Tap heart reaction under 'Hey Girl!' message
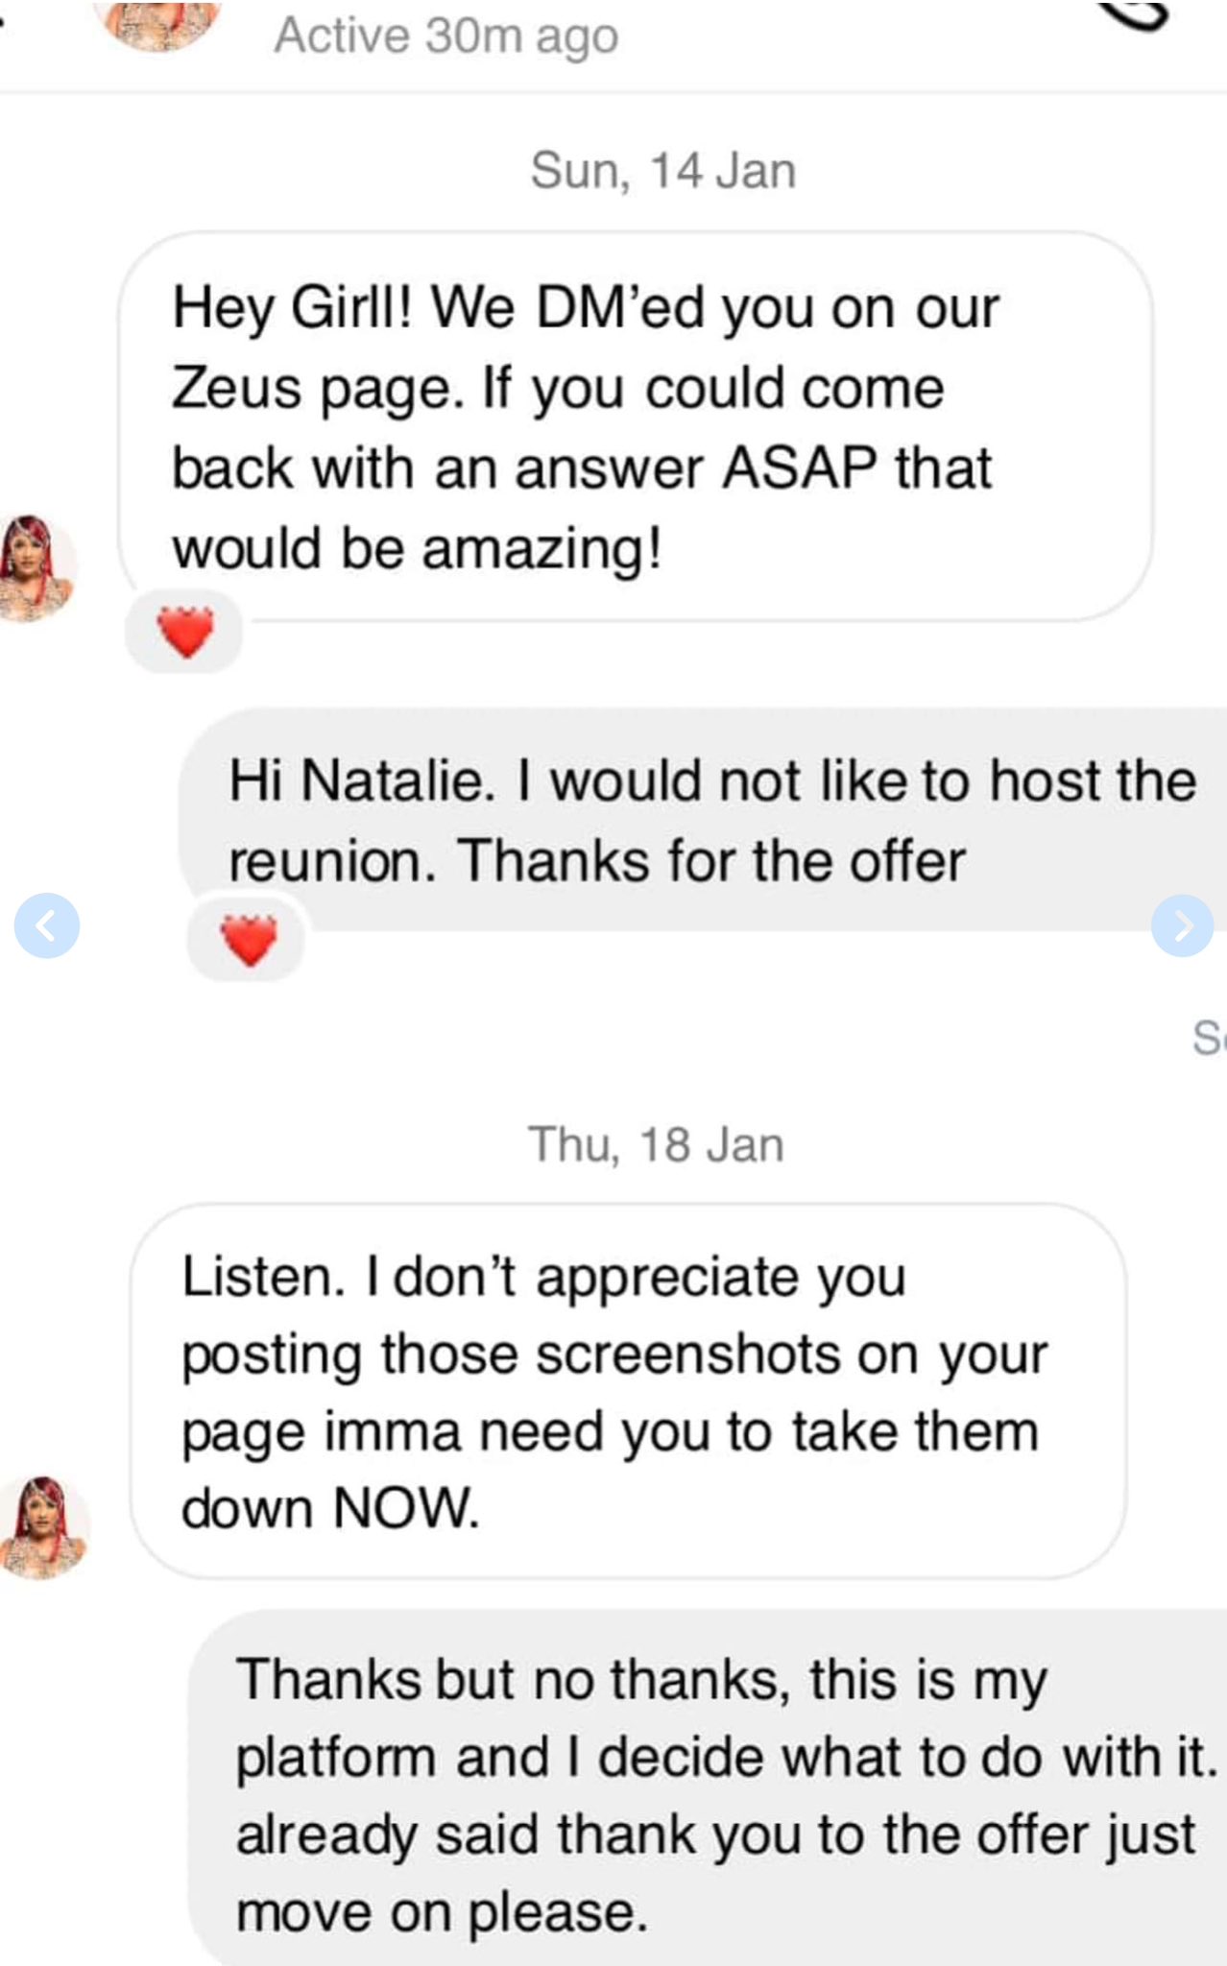Image resolution: width=1227 pixels, height=1966 pixels. (184, 632)
